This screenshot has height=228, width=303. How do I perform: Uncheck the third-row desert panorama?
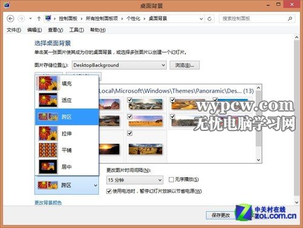130,133
